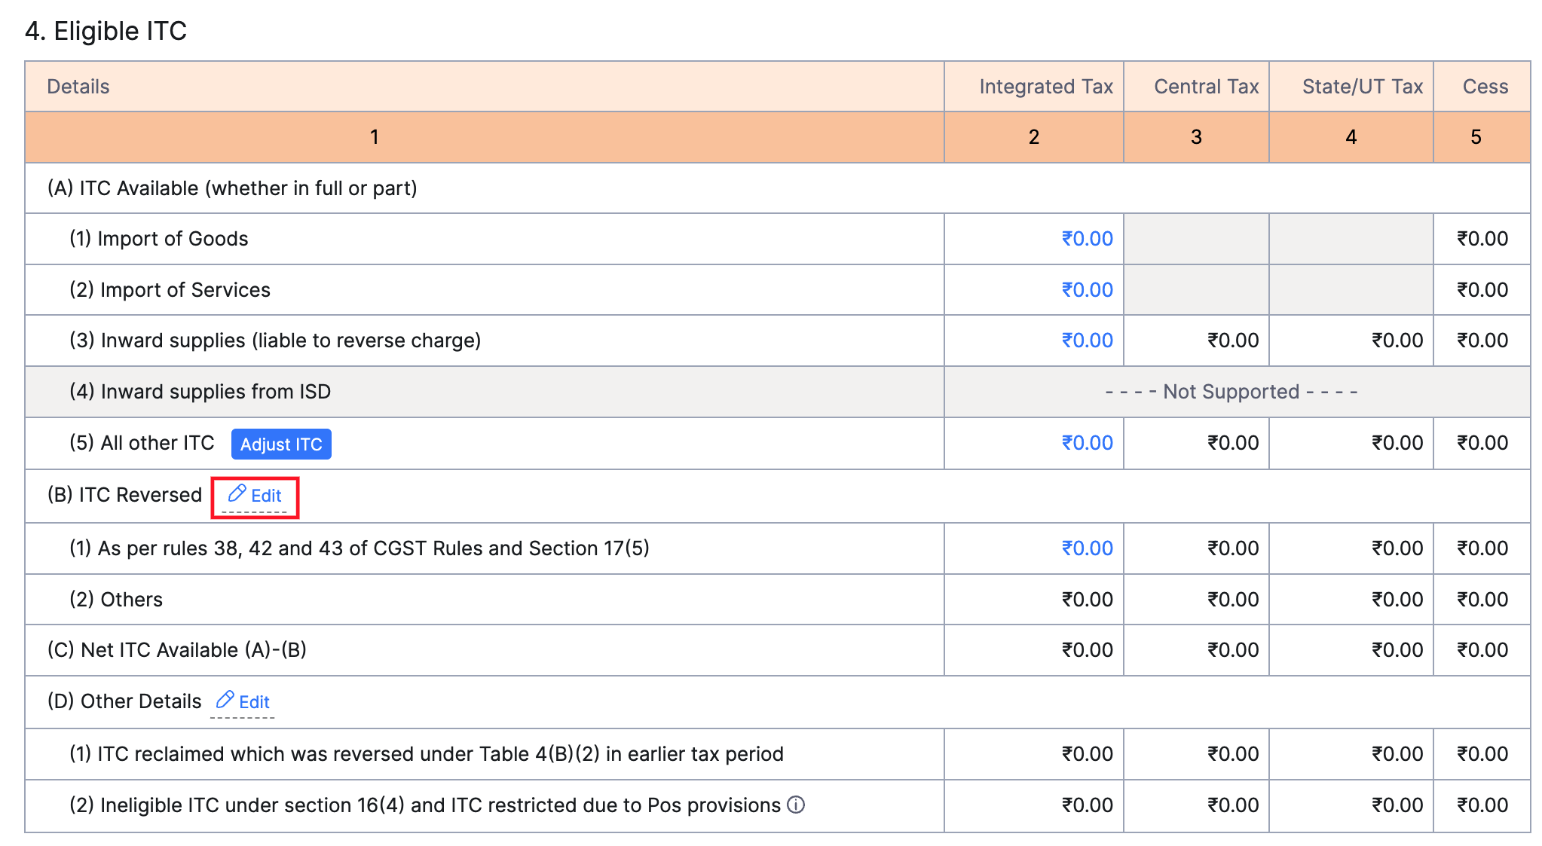Image resolution: width=1542 pixels, height=846 pixels.
Task: Click the Integrated Tax column header
Action: click(1046, 86)
